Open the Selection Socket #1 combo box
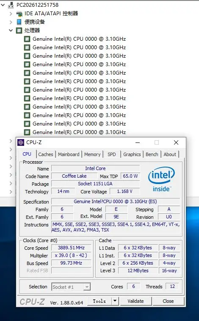Image resolution: width=199 pixels, height=321 pixels. pos(71,287)
